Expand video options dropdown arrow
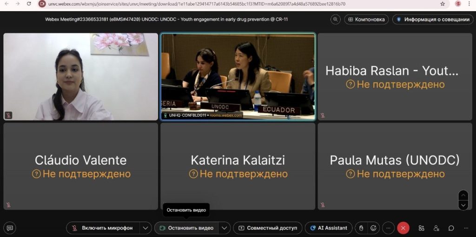 [x=225, y=228]
